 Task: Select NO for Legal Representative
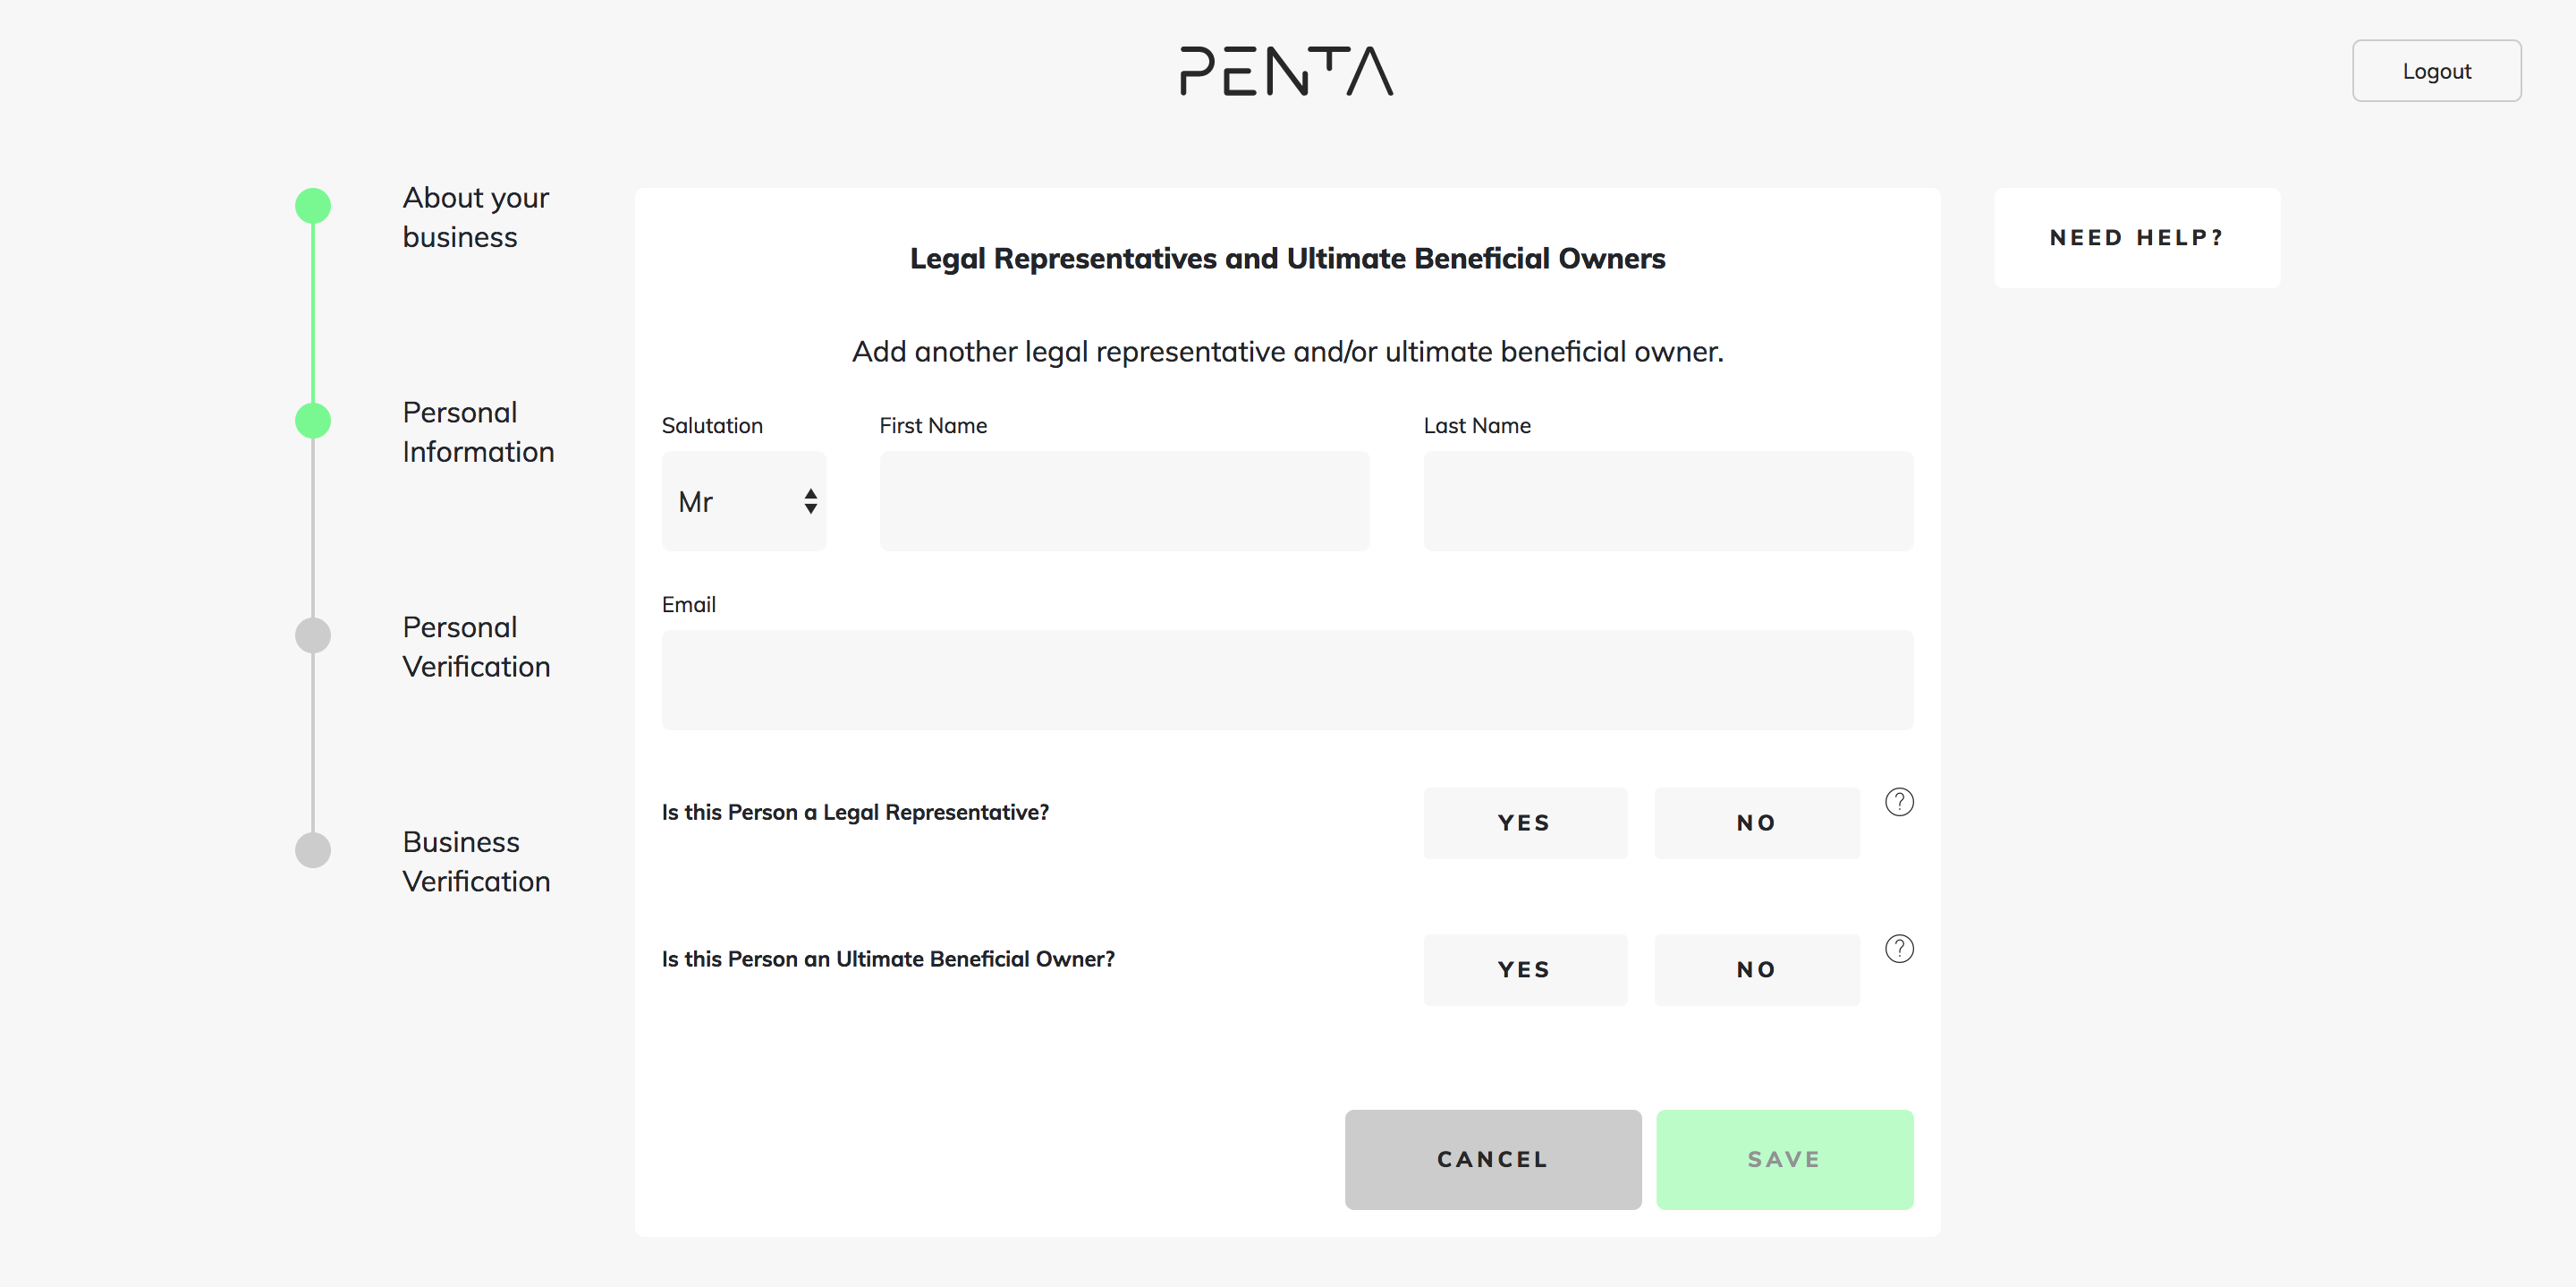tap(1756, 822)
